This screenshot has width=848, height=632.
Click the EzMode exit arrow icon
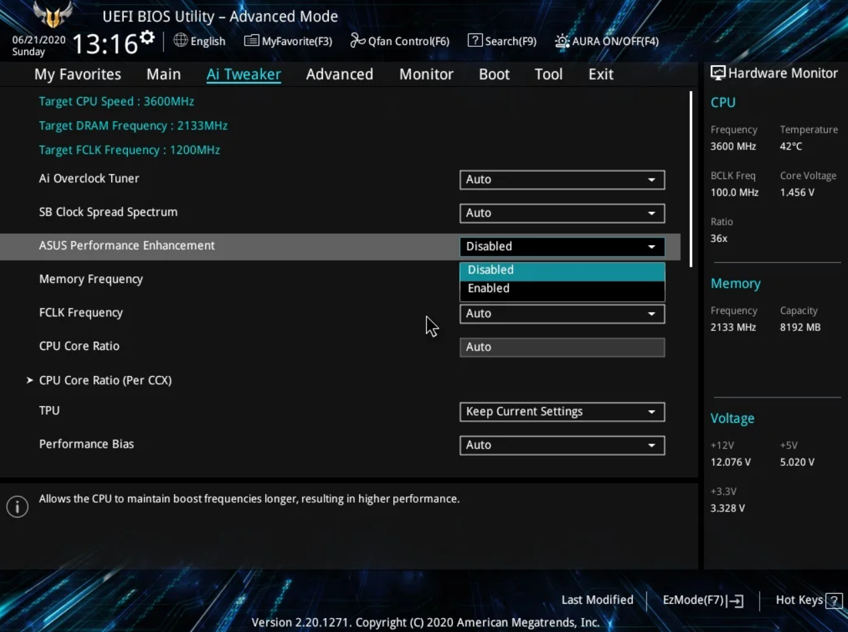coord(735,601)
